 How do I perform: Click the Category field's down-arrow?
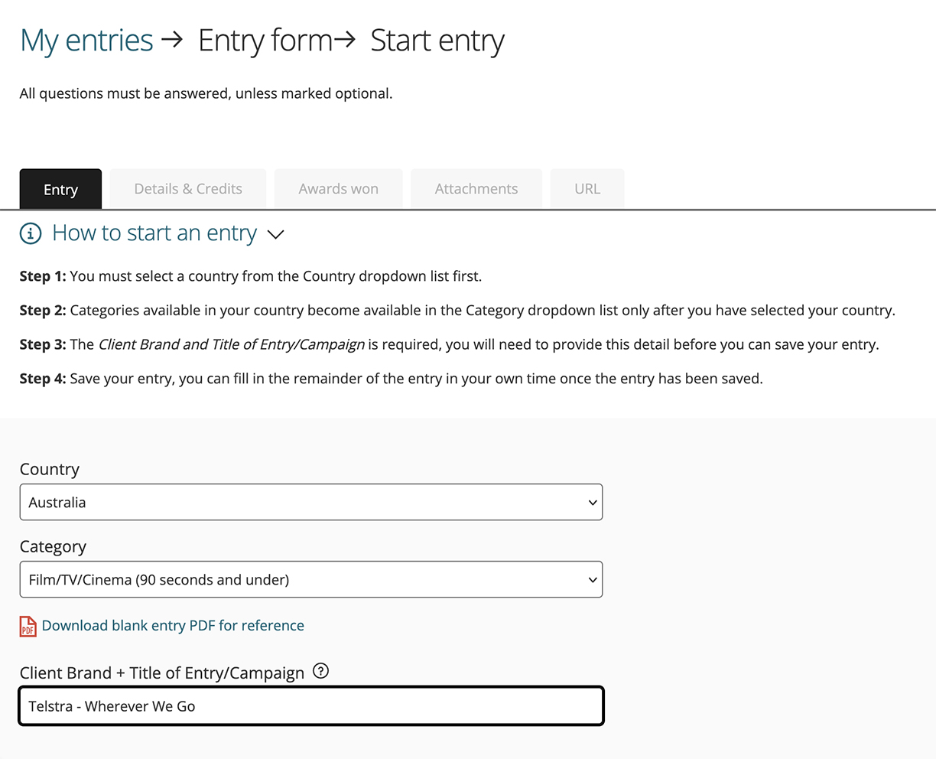[592, 580]
